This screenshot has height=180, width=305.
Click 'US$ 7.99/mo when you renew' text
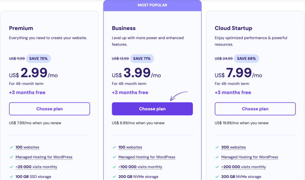[x=35, y=123]
